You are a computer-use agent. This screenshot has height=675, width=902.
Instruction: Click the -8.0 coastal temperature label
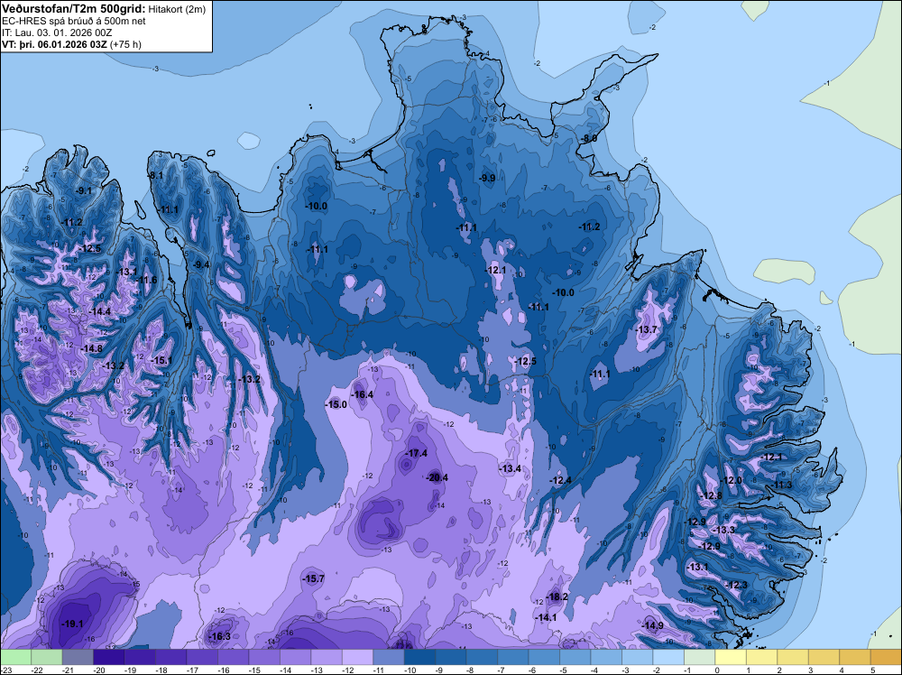[x=589, y=139]
